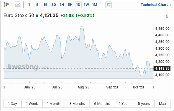This screenshot has width=174, height=111.
Task: Set interval to 5 minutes
Action: click(37, 5)
